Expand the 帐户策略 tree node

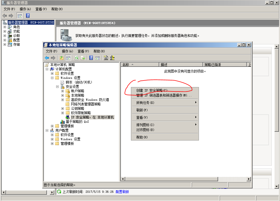(x=63, y=91)
